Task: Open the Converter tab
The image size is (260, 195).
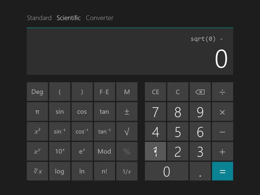Action: [x=100, y=18]
